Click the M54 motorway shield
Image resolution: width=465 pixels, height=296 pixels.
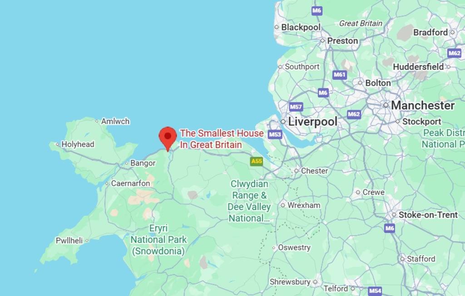click(375, 291)
